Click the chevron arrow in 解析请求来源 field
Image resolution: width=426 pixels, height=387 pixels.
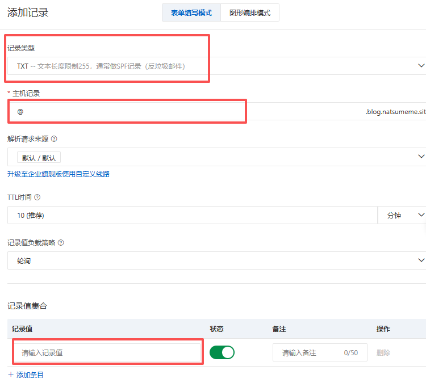tap(421, 157)
